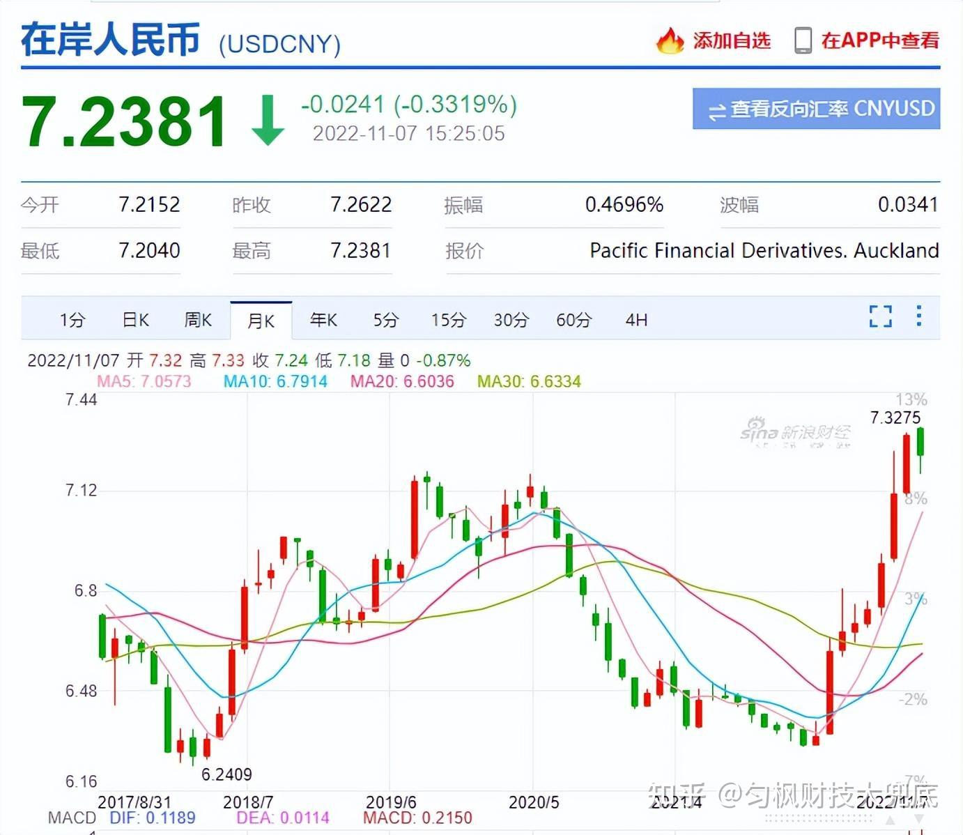Click Pacific Financial Derivatives. Auckland quote source
Image resolution: width=963 pixels, height=835 pixels.
[764, 250]
